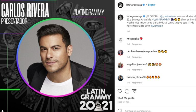Open missqueka's profile avatar
The image size is (196, 112).
tap(120, 40)
